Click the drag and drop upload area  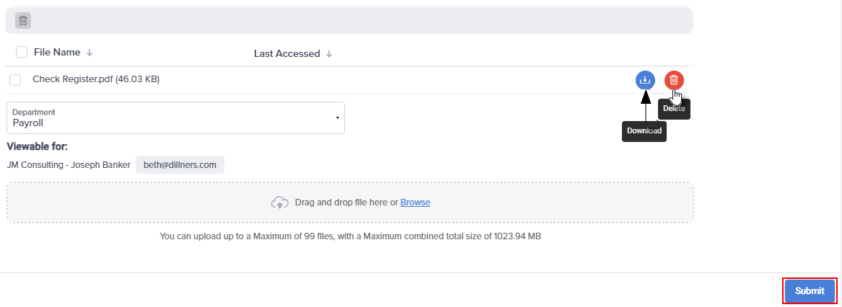350,203
